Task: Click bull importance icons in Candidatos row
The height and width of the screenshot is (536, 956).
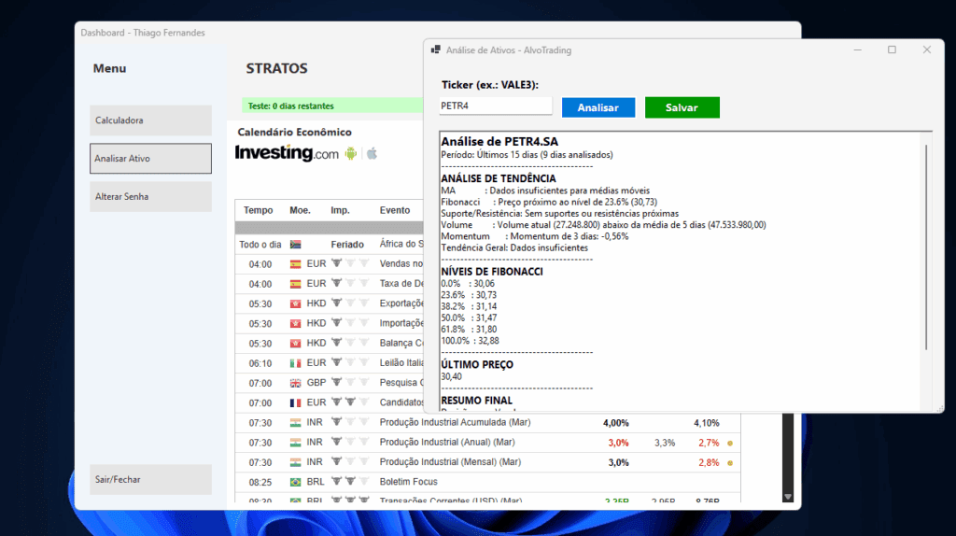Action: click(350, 402)
